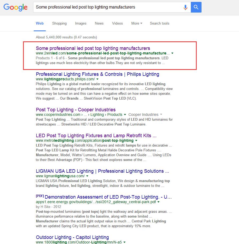Image resolution: width=239 pixels, height=244 pixels.
Task: Open Search tools
Action: point(160,23)
